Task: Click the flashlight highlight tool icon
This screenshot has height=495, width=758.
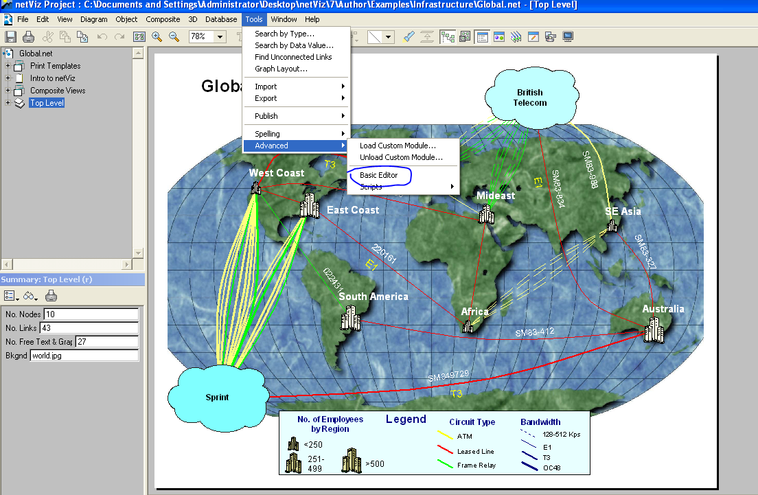Action: point(409,36)
